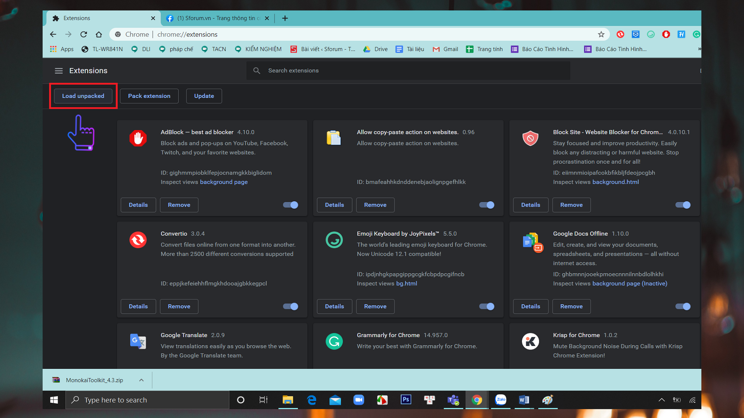This screenshot has height=418, width=744.
Task: Click the Convertio toolbar extension icon
Action: point(620,34)
